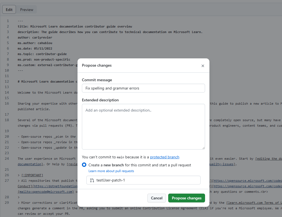
Task: Switch to the Preview tab
Action: 26,9
